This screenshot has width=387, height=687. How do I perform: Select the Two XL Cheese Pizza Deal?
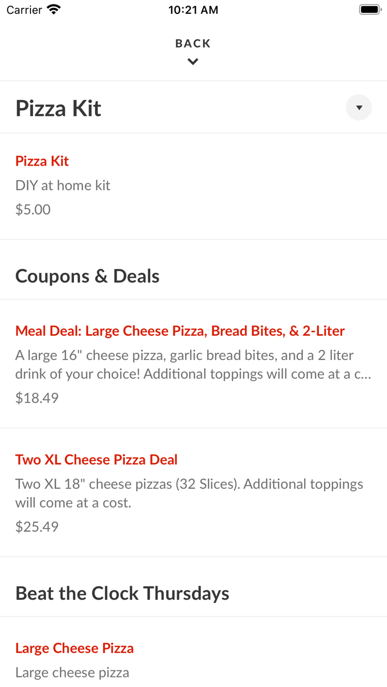pyautogui.click(x=96, y=459)
